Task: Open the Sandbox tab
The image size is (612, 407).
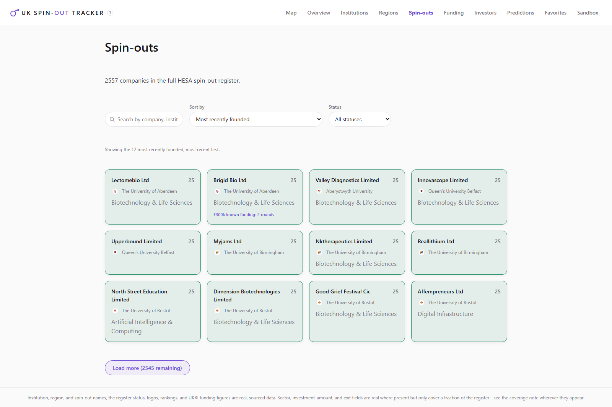Action: click(x=588, y=13)
